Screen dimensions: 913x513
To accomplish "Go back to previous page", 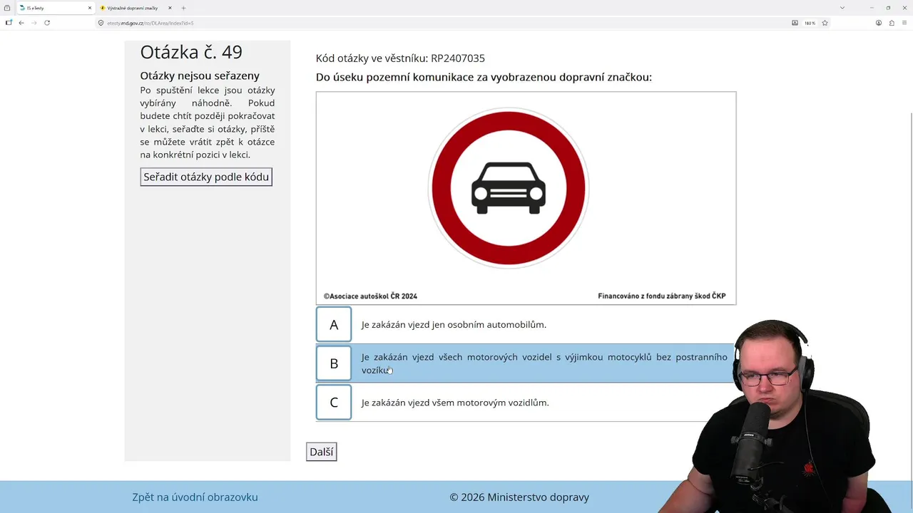I will coord(21,23).
